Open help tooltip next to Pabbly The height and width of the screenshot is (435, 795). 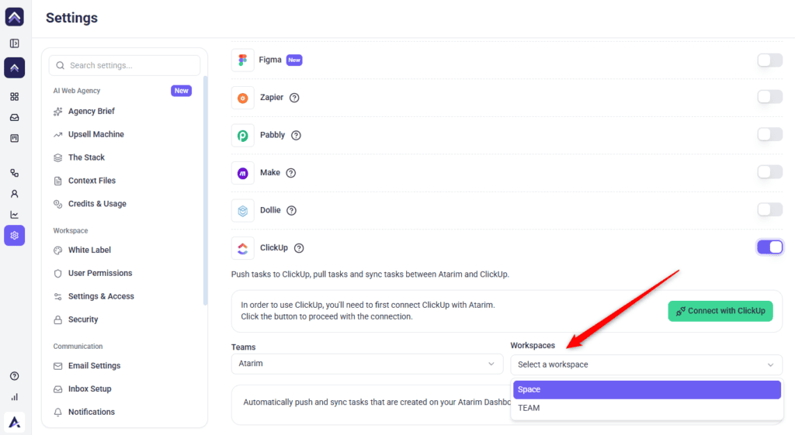(x=296, y=135)
